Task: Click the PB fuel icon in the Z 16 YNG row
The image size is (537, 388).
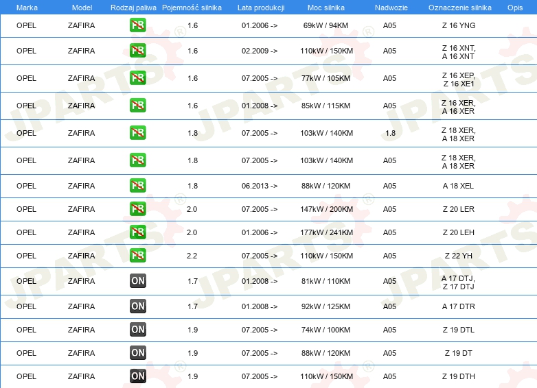Action: click(138, 25)
